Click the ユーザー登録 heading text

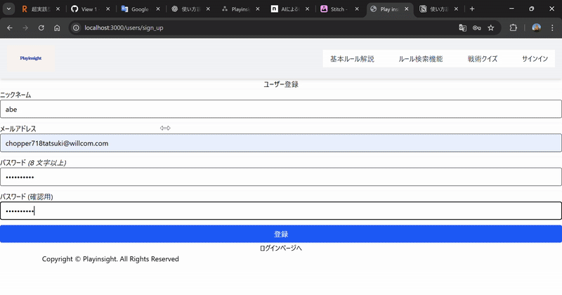pyautogui.click(x=281, y=84)
